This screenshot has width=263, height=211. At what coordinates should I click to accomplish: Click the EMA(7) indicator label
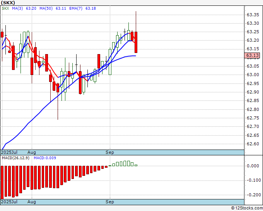[76, 9]
